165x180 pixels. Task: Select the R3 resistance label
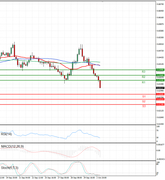143,72
